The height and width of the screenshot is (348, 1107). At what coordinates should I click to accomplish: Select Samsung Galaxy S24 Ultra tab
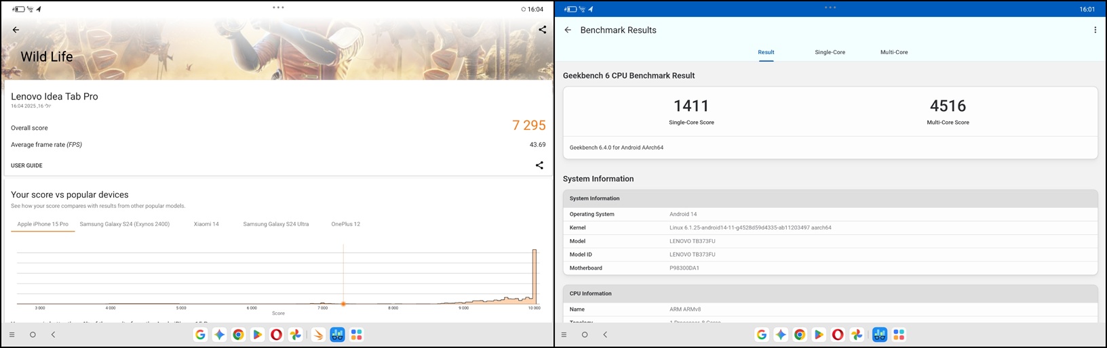(x=275, y=224)
